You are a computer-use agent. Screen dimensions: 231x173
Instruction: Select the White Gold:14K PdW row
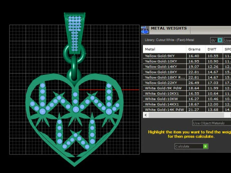(187, 110)
